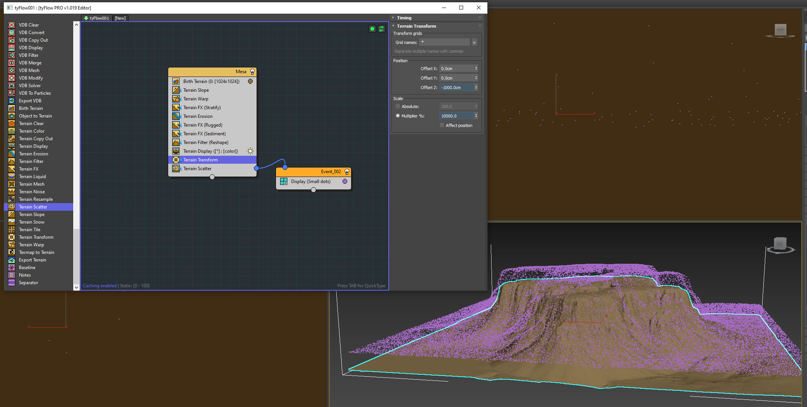
Task: Select the Birth Terrain icon in operator list
Action: click(x=12, y=108)
